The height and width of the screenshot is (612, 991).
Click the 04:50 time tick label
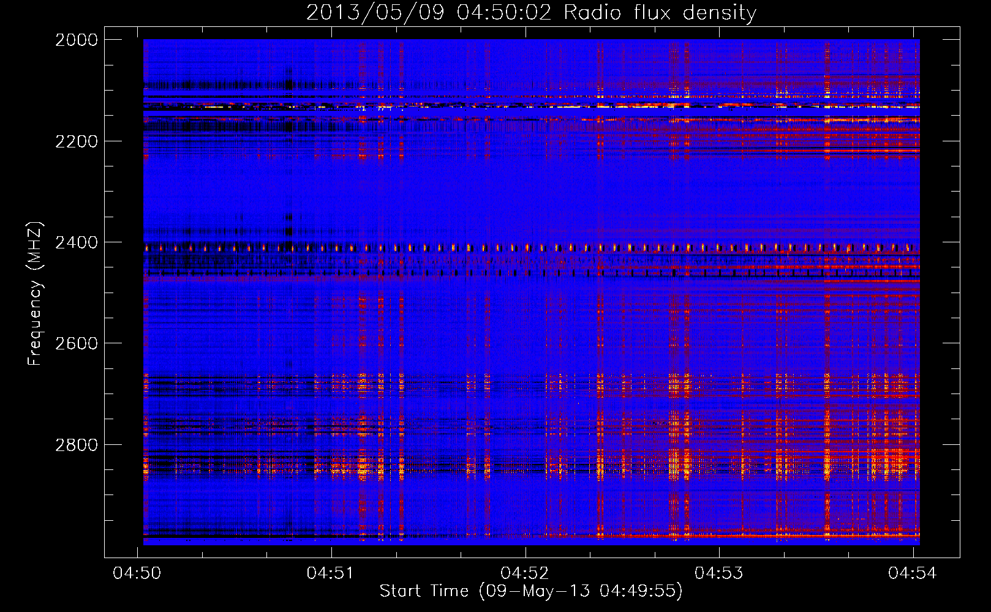137,573
